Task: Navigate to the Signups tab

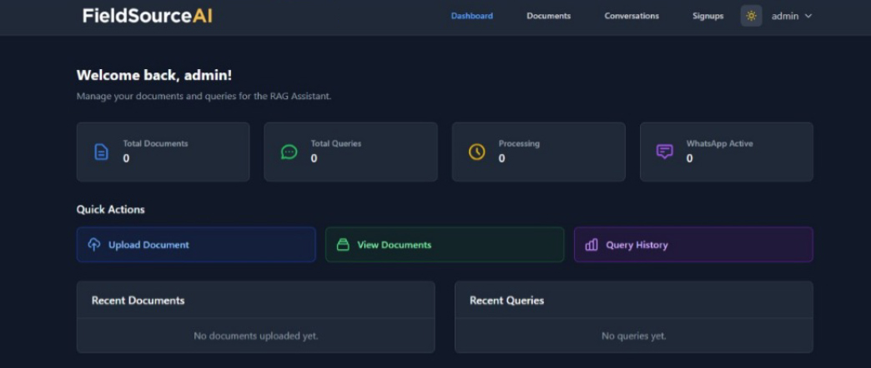Action: coord(707,16)
